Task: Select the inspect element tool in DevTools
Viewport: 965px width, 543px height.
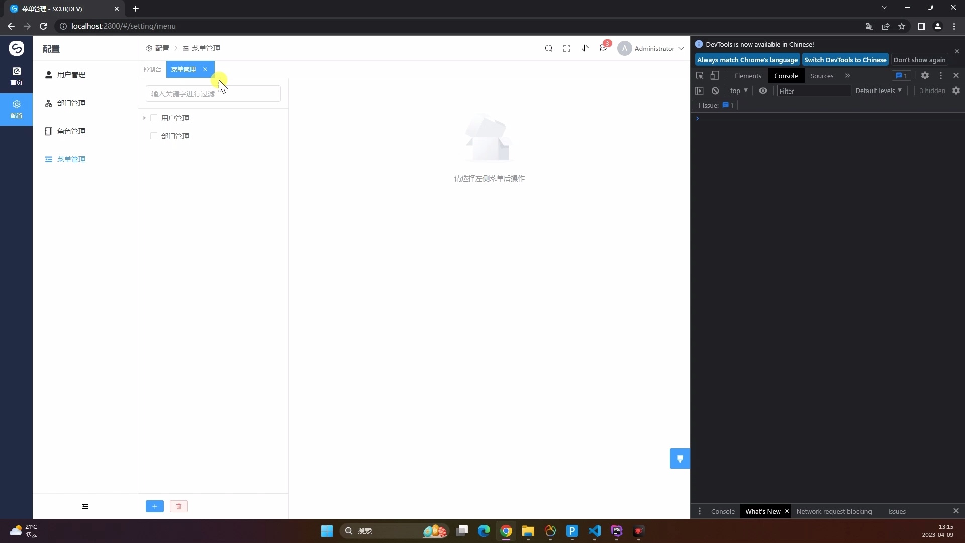Action: point(699,75)
